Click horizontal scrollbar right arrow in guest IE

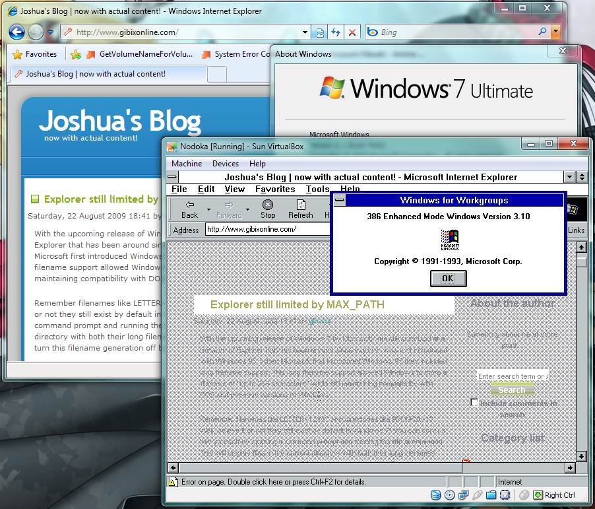pos(570,467)
